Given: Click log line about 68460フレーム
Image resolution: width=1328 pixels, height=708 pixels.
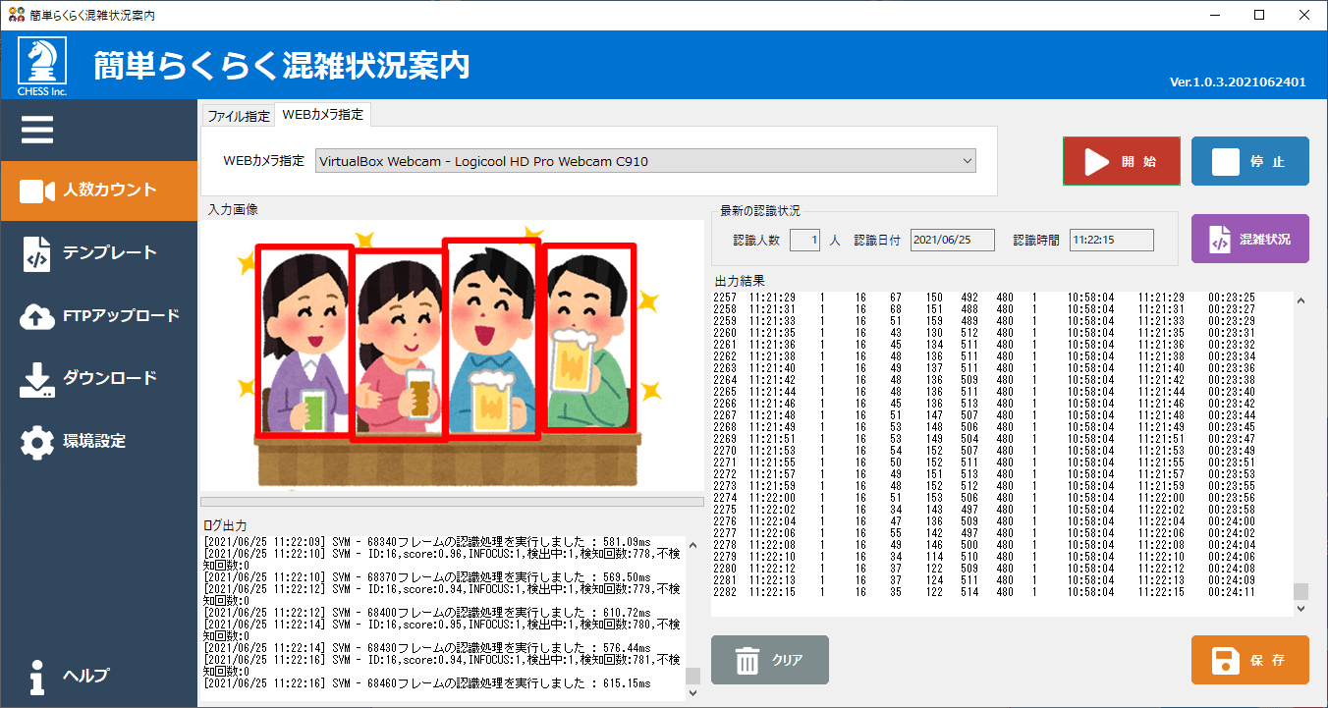Looking at the screenshot, I should (x=427, y=683).
